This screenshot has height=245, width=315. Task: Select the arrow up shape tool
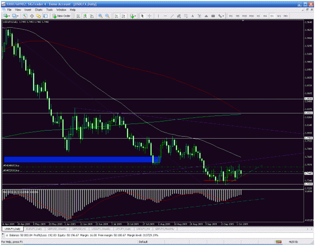206,16
